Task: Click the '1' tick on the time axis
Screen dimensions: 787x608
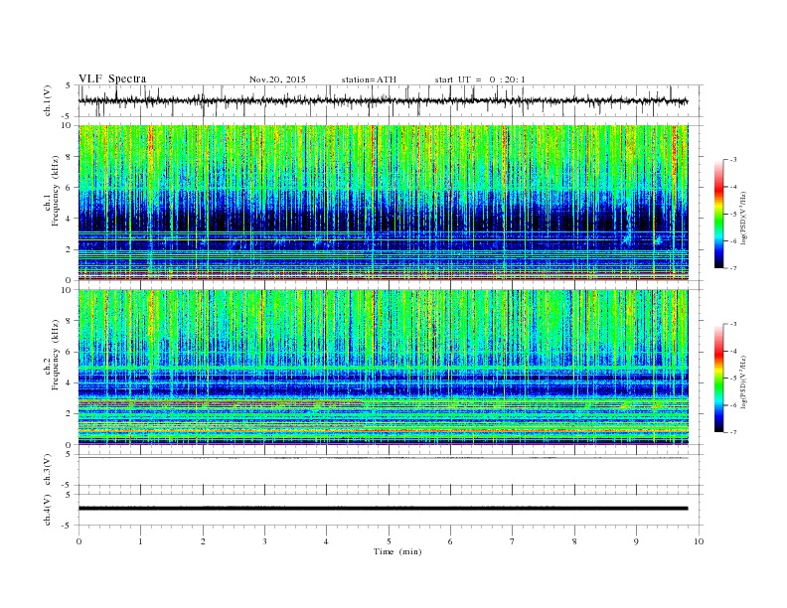Action: click(x=140, y=541)
